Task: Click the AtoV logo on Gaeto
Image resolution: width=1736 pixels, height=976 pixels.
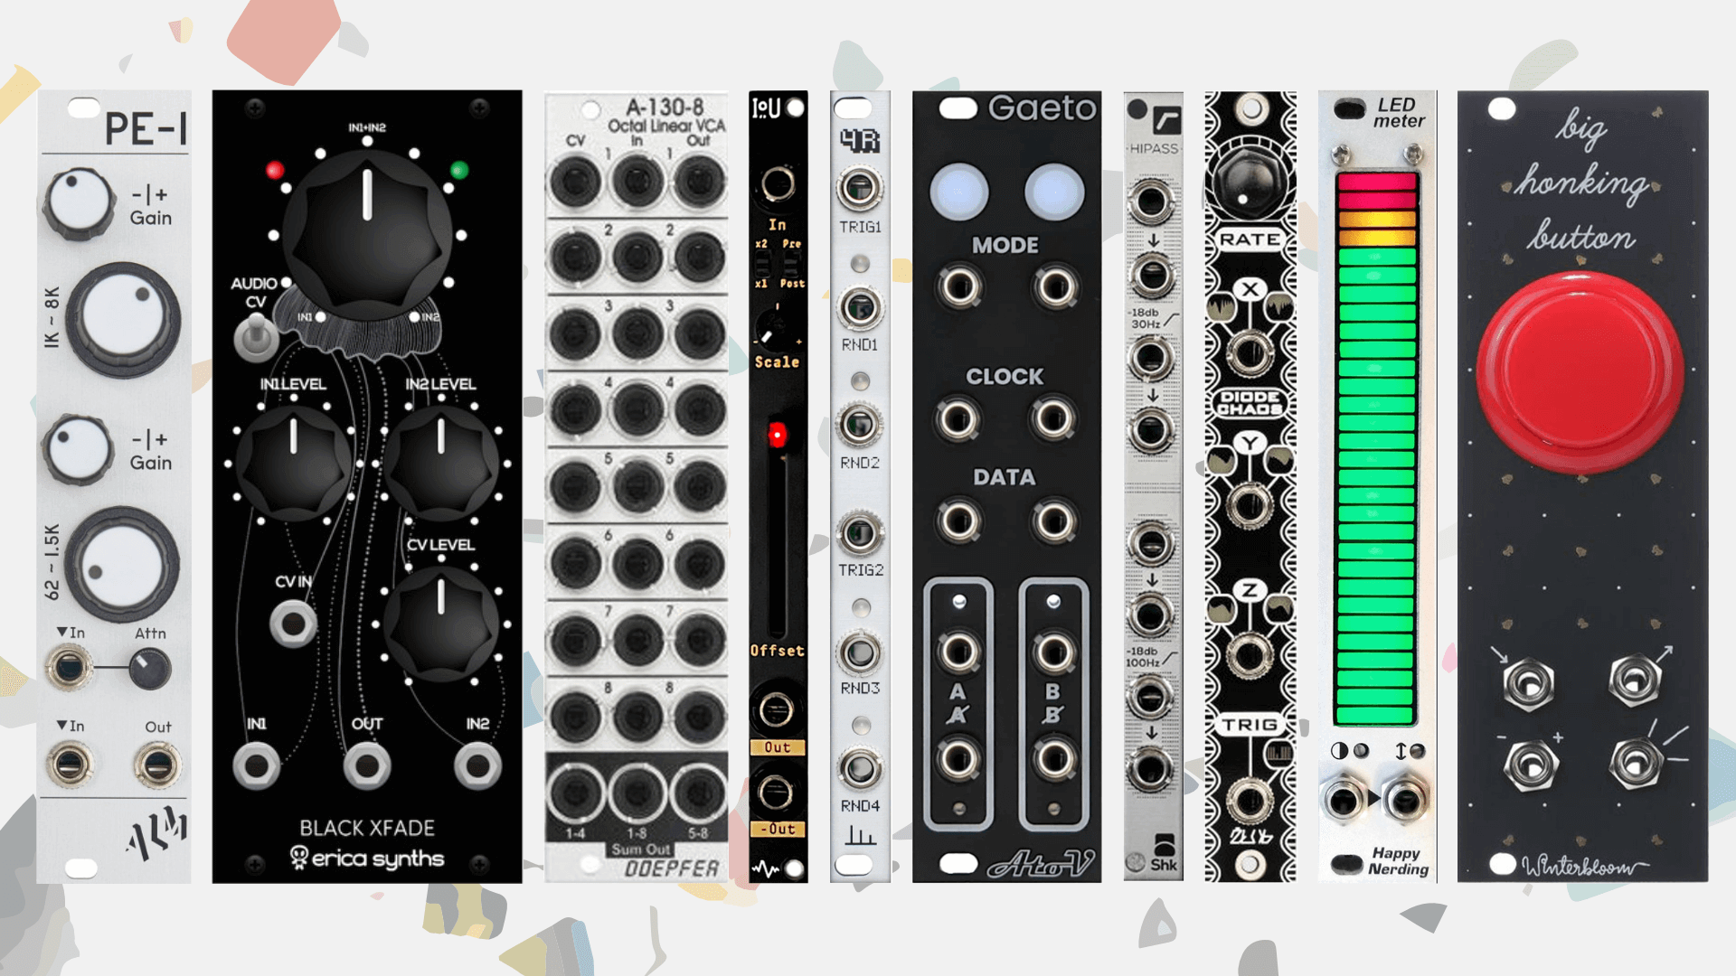Action: pyautogui.click(x=1040, y=865)
